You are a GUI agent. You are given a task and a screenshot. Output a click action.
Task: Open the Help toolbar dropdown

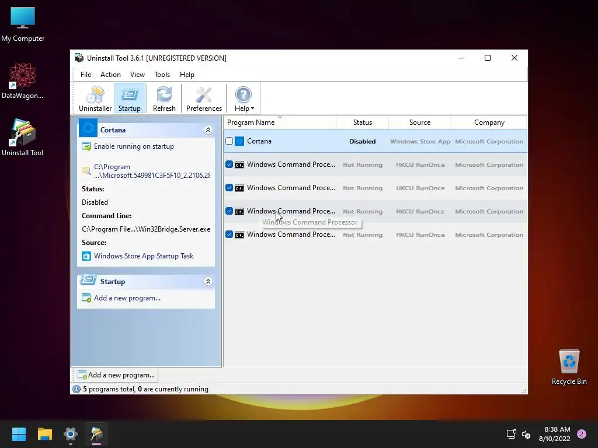244,99
